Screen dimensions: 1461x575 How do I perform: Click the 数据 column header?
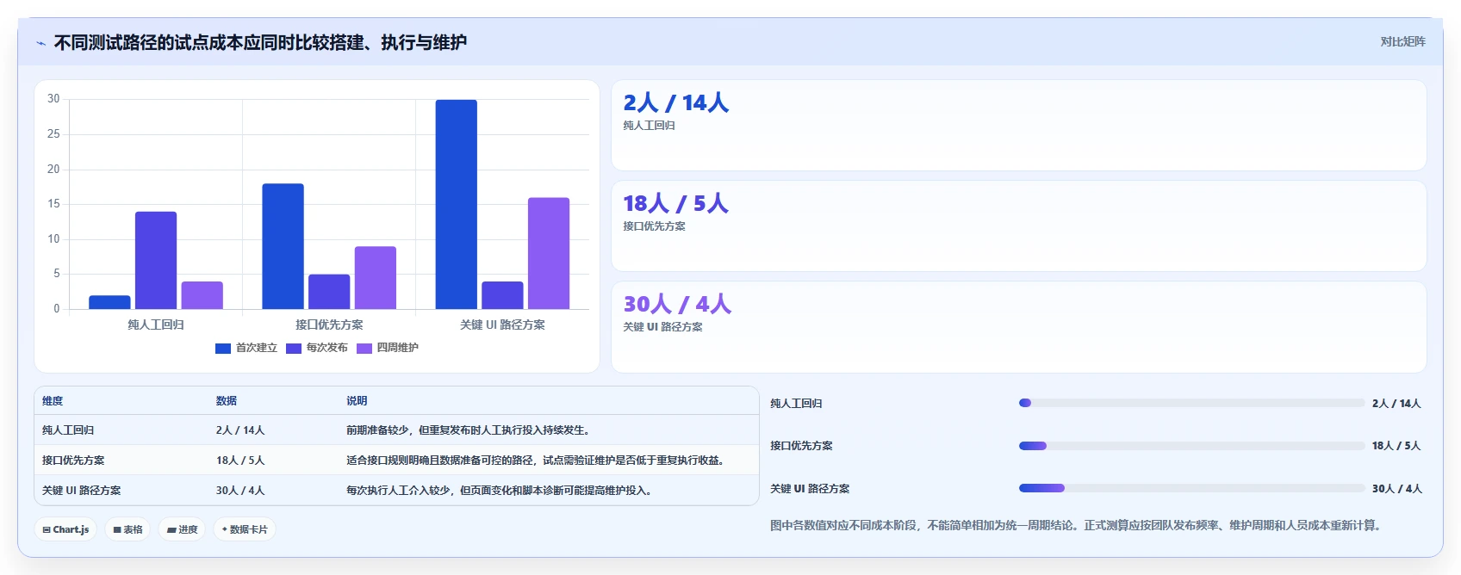pos(227,401)
